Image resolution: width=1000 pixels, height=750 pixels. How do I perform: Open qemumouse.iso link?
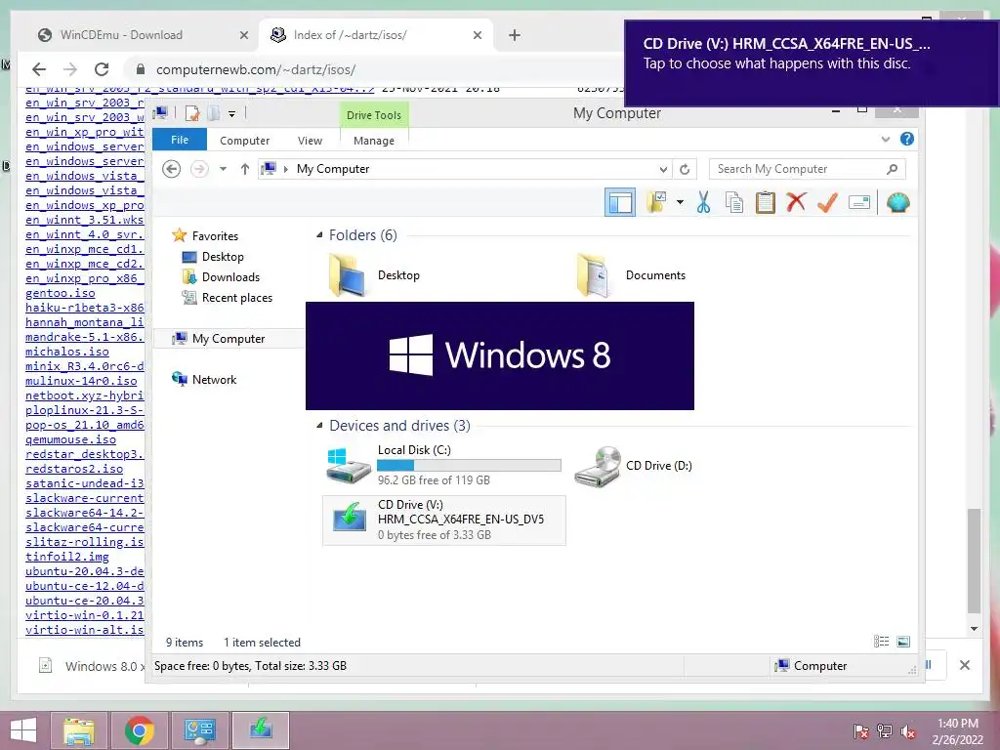[x=70, y=439]
